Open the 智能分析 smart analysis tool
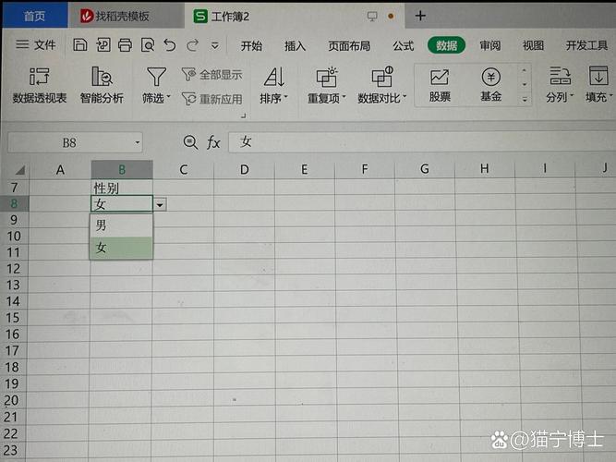This screenshot has height=462, width=616. tap(102, 85)
